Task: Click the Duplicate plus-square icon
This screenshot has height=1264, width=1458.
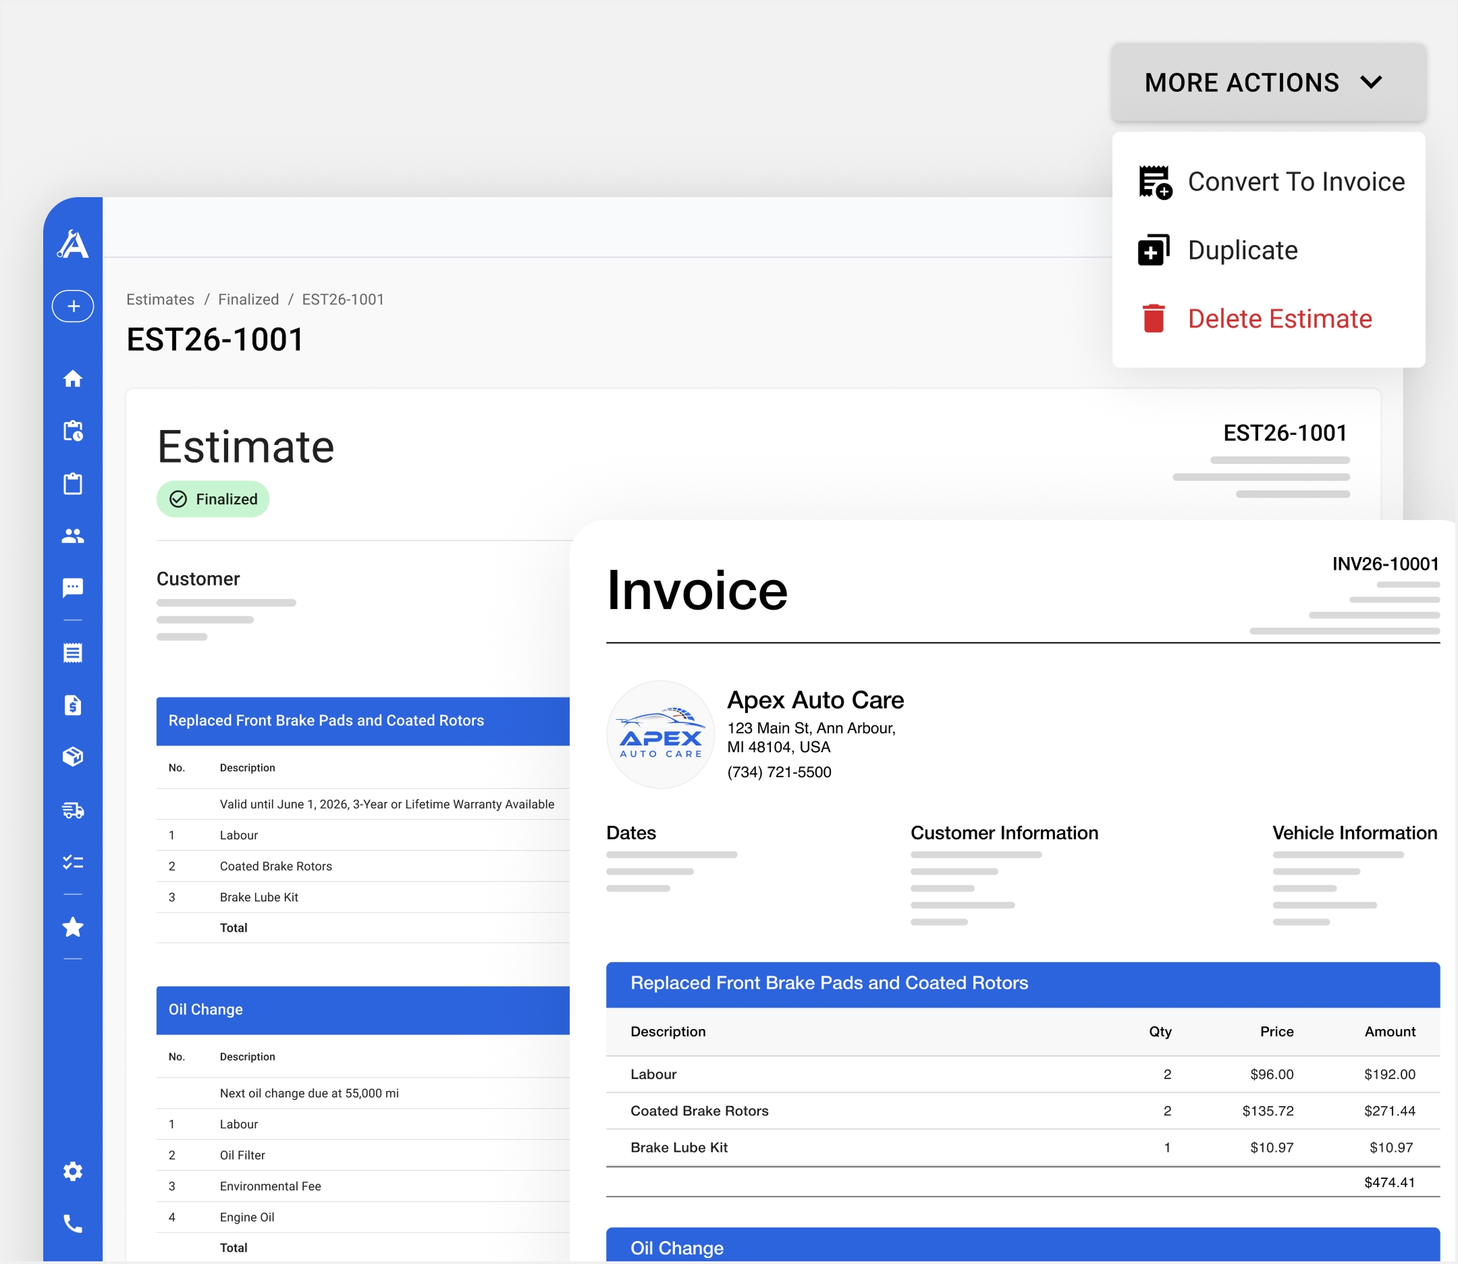Action: click(x=1154, y=251)
